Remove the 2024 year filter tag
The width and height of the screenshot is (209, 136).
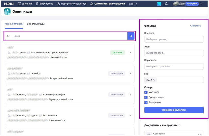154,80
